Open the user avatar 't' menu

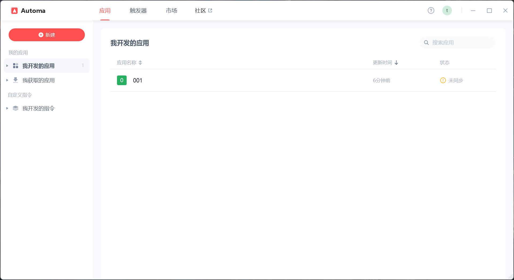pyautogui.click(x=447, y=10)
